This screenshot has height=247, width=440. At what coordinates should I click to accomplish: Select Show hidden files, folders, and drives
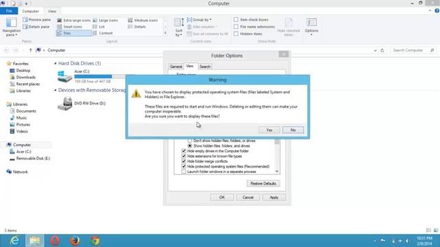click(190, 146)
